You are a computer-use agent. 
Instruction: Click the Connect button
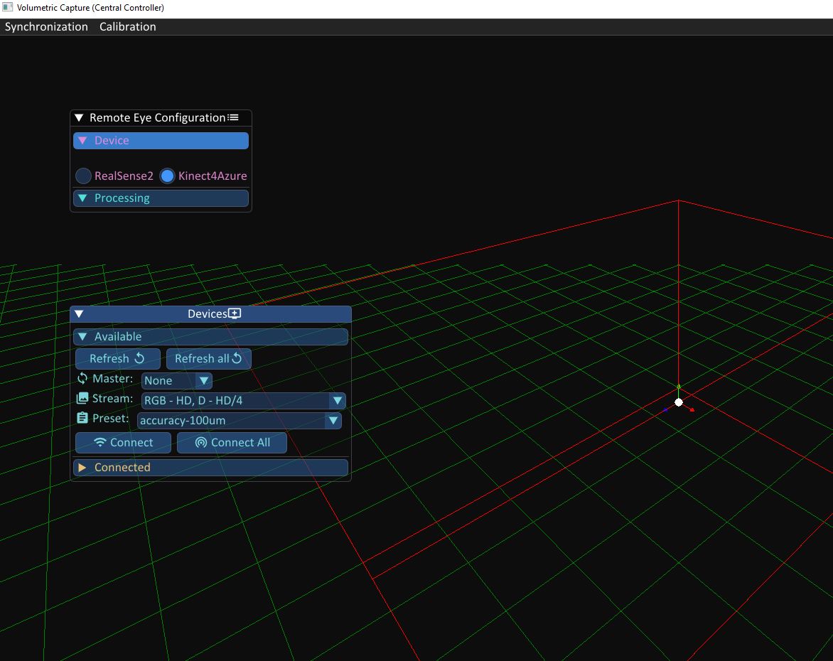[122, 442]
